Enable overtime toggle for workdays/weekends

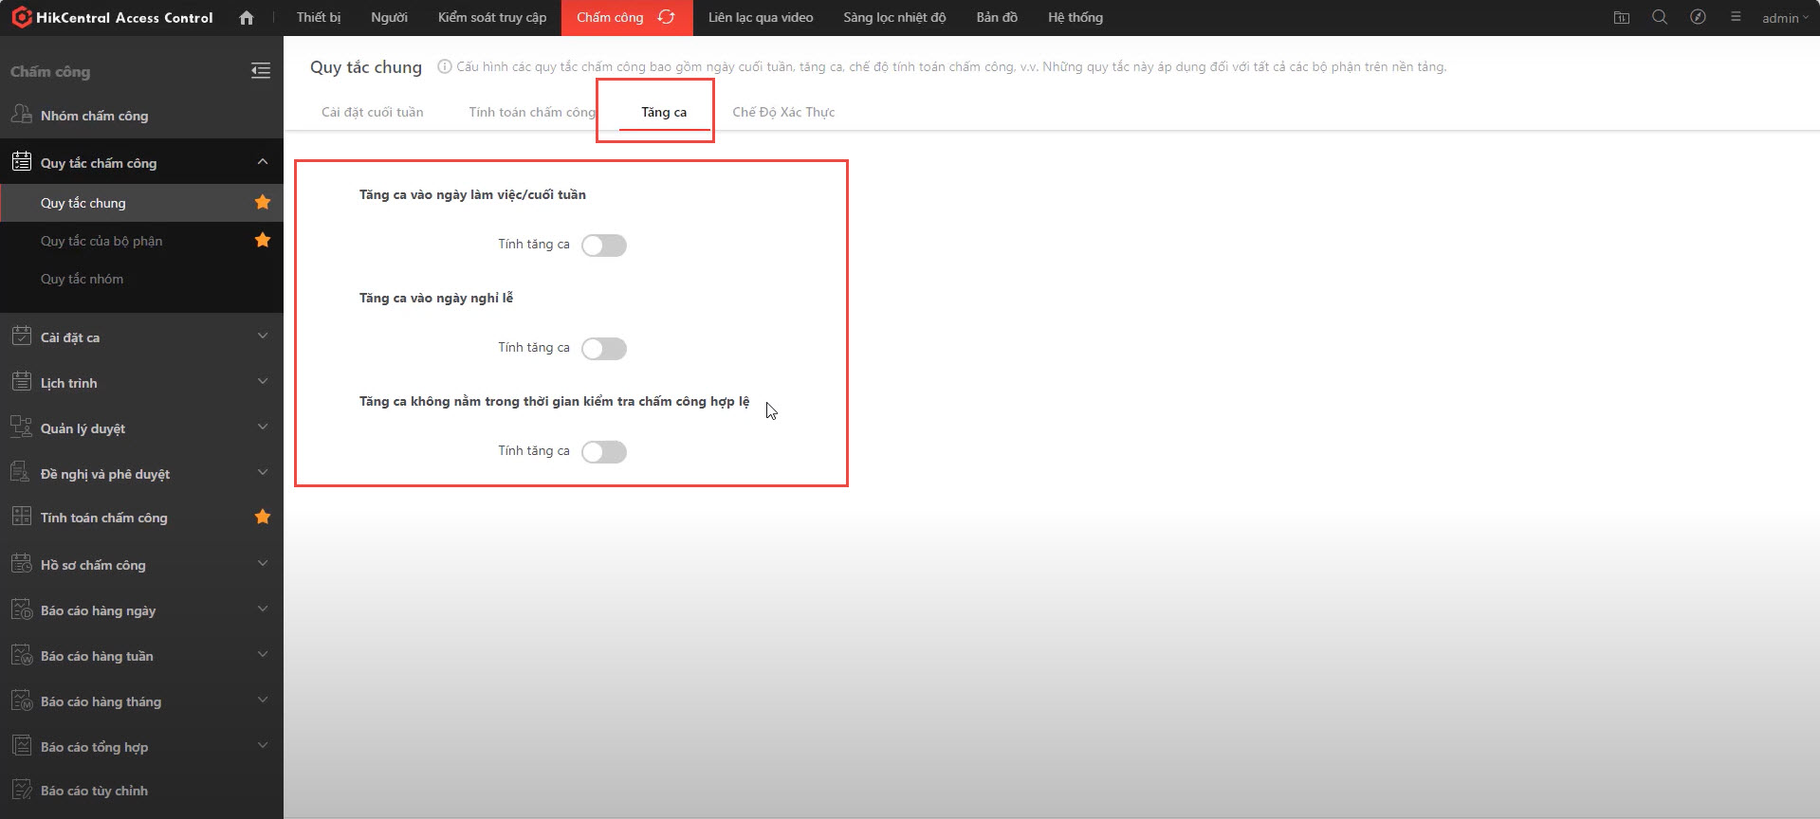point(604,246)
